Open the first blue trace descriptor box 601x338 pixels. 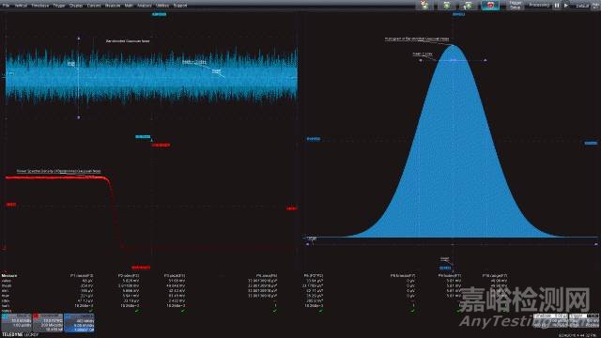[x=16, y=323]
